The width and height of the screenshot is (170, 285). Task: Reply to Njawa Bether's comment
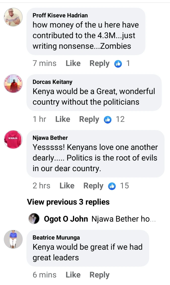point(93,186)
